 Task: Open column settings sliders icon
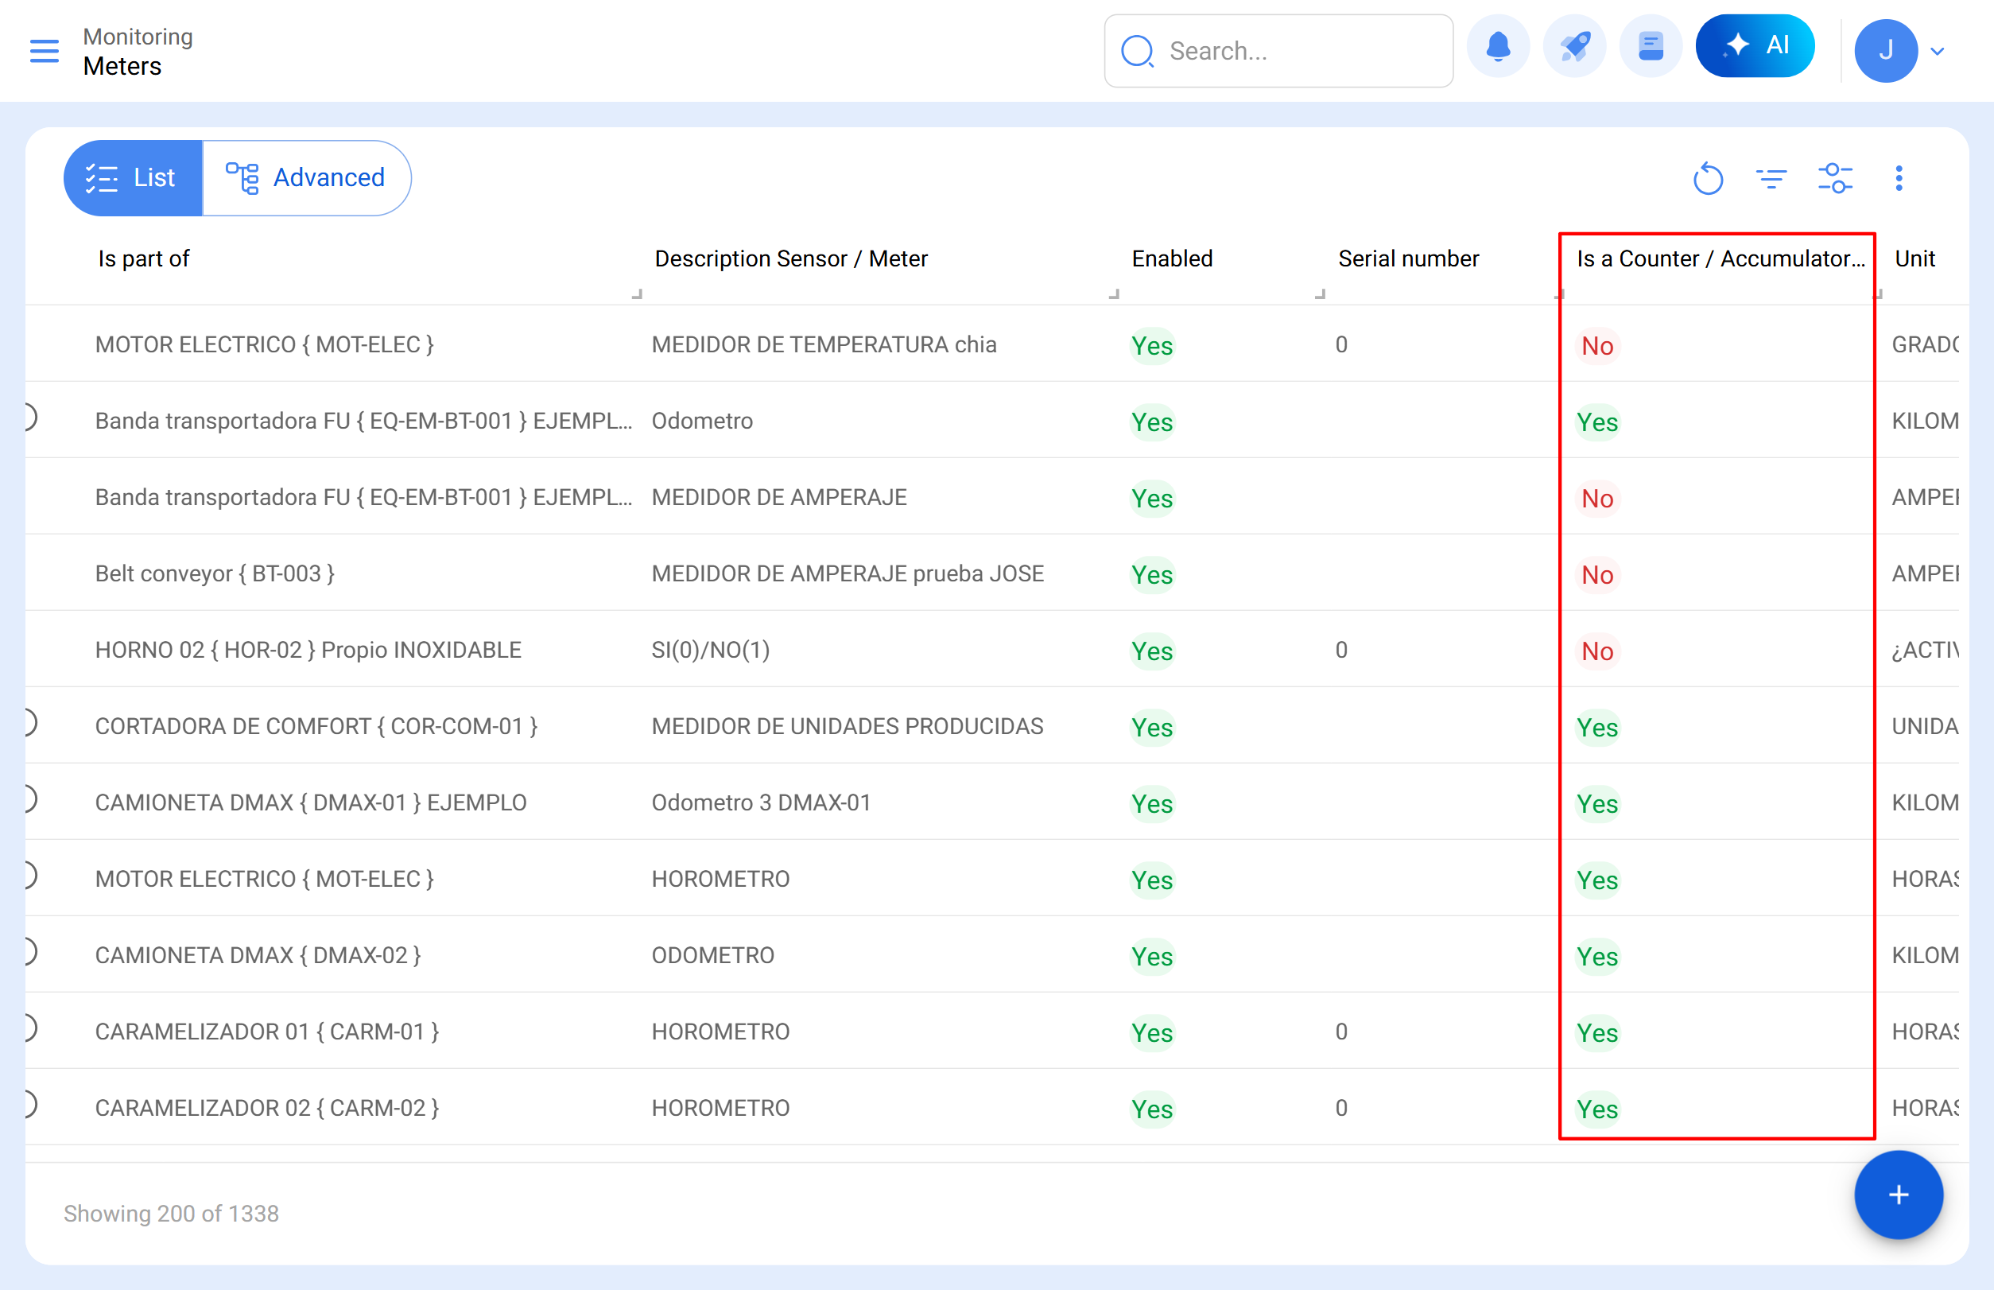(1834, 178)
